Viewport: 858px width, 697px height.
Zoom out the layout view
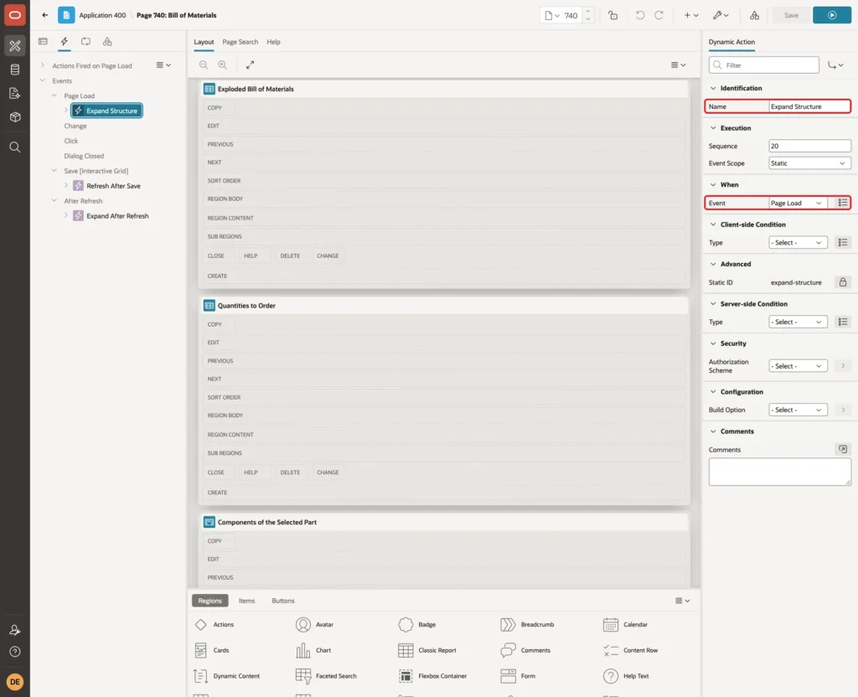click(x=204, y=65)
